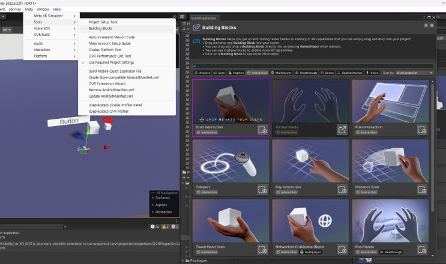
Task: Click the red X-axis move gizmo arrow
Action: pos(106,147)
